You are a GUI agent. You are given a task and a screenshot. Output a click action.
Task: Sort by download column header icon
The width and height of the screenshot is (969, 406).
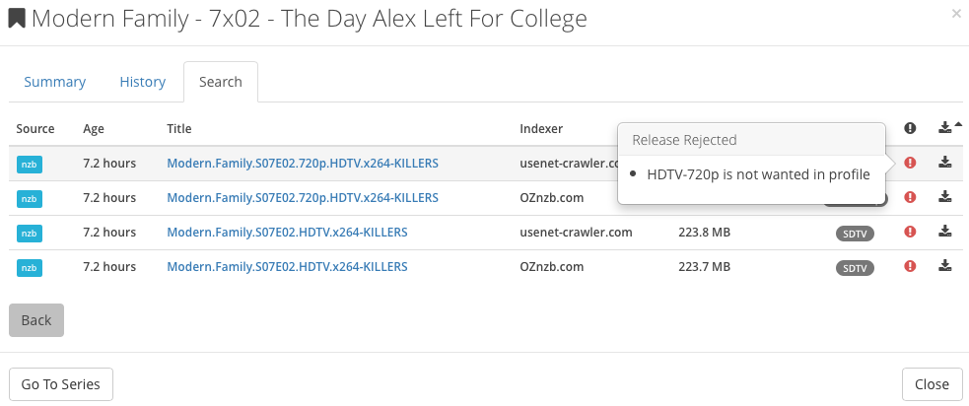point(945,128)
